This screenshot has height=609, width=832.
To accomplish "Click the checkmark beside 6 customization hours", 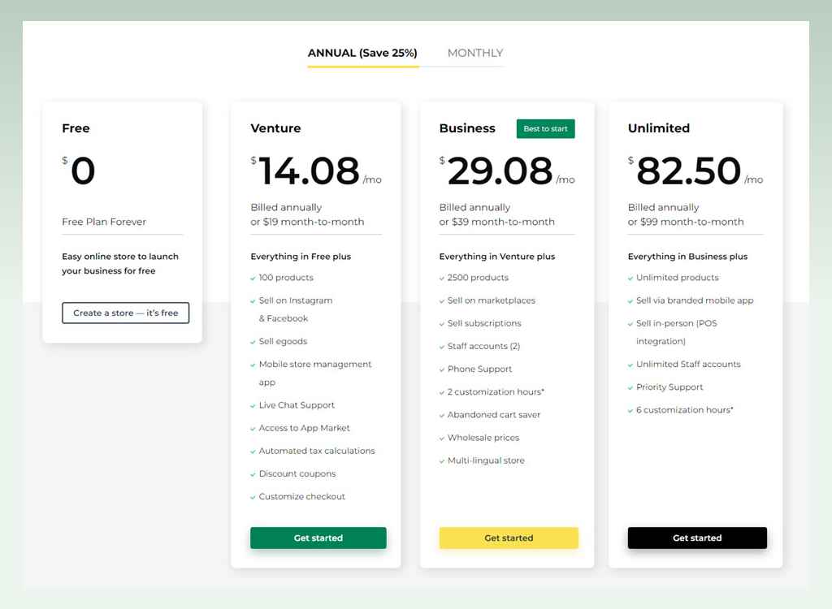I will point(630,410).
